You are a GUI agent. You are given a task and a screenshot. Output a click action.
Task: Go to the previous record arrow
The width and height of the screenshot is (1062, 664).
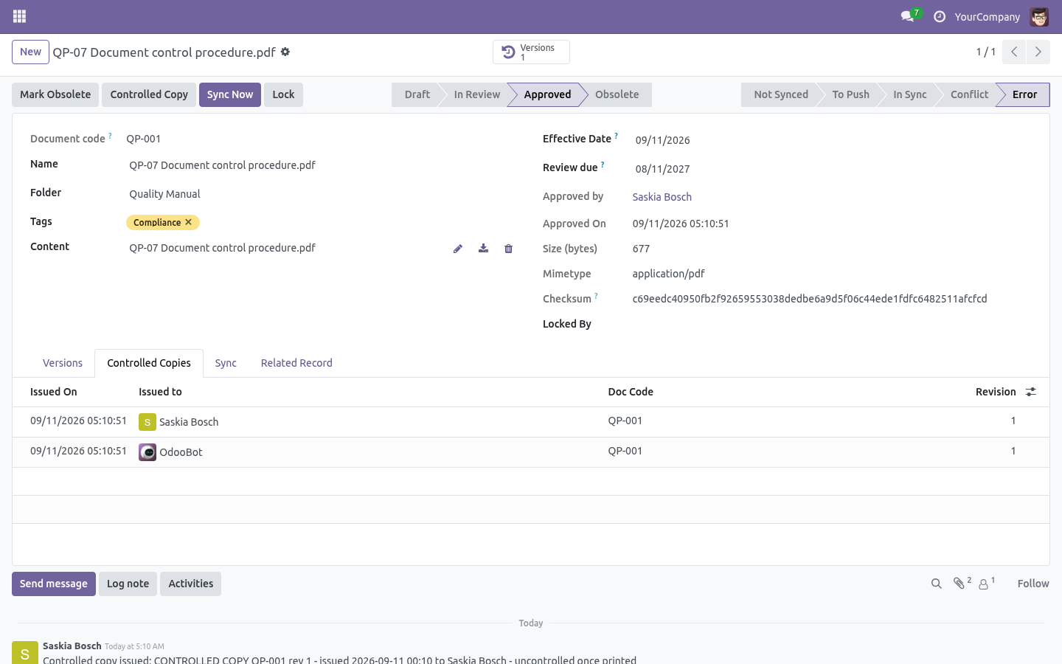1014,52
